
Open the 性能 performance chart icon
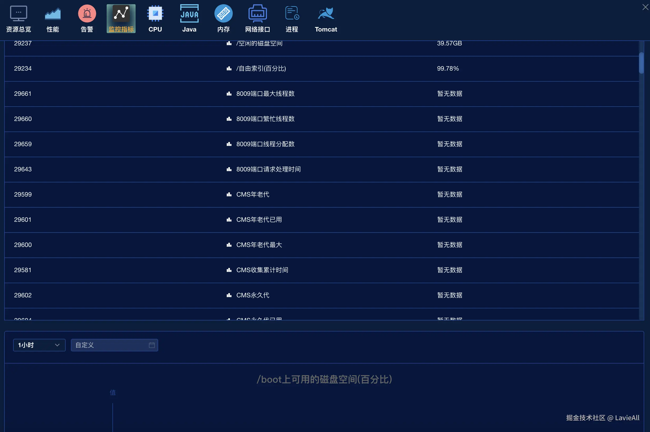pos(53,14)
